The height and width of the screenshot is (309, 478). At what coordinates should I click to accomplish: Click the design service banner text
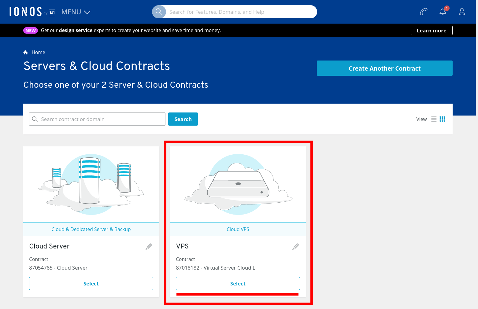[131, 31]
